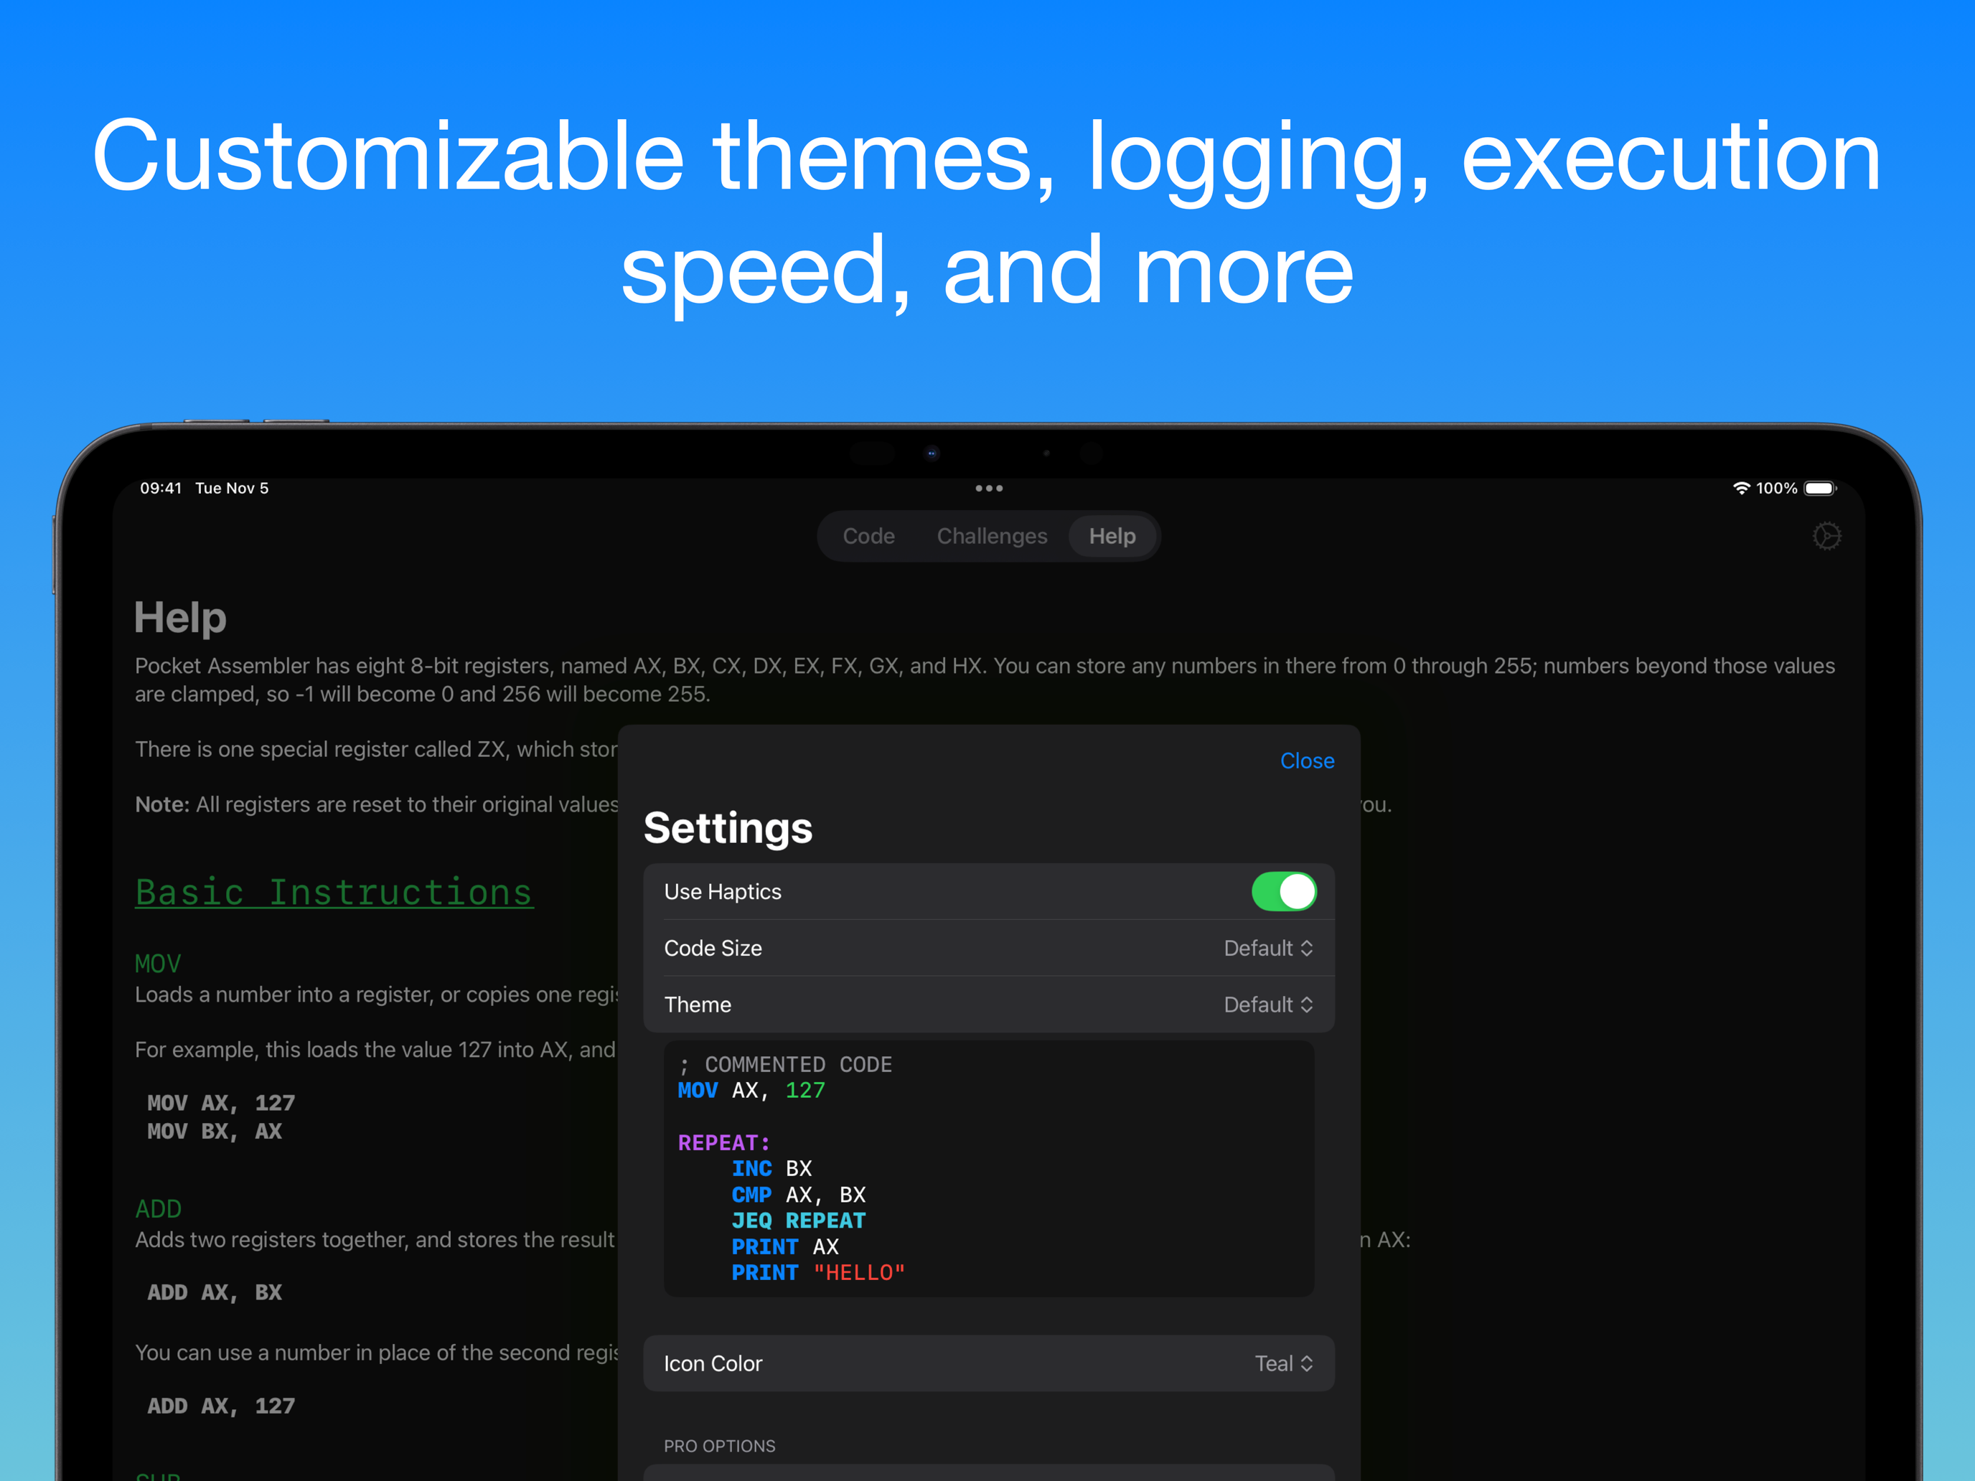The image size is (1975, 1481).
Task: Open the Icon Color Teal dropdown
Action: (x=1283, y=1363)
